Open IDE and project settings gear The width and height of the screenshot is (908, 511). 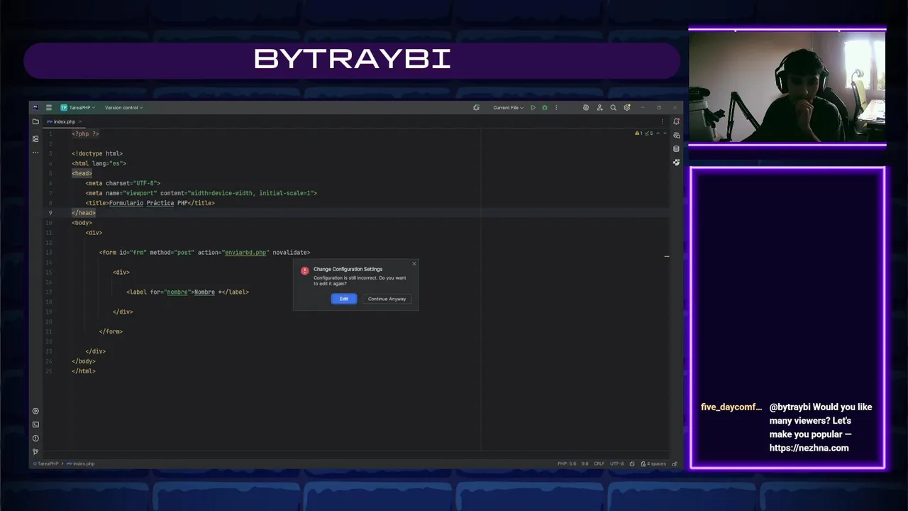[x=627, y=108]
